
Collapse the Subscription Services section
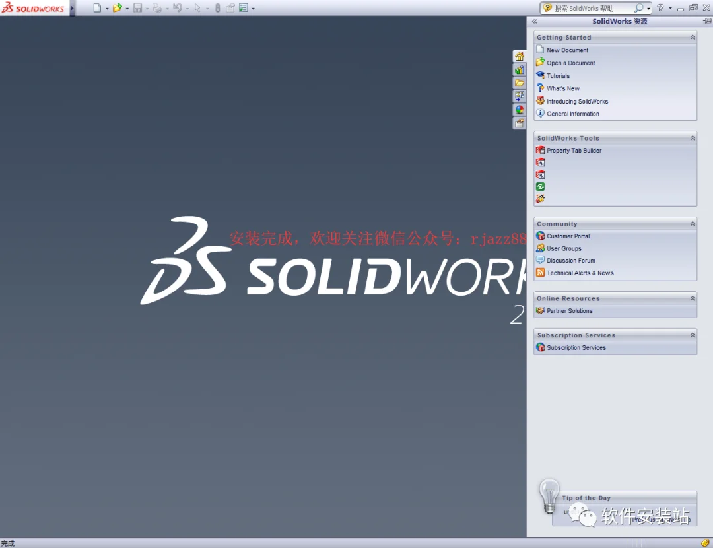point(692,335)
